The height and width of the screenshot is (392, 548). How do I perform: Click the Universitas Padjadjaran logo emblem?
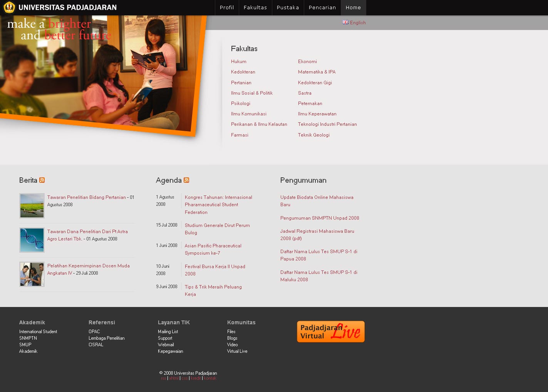coord(9,7)
